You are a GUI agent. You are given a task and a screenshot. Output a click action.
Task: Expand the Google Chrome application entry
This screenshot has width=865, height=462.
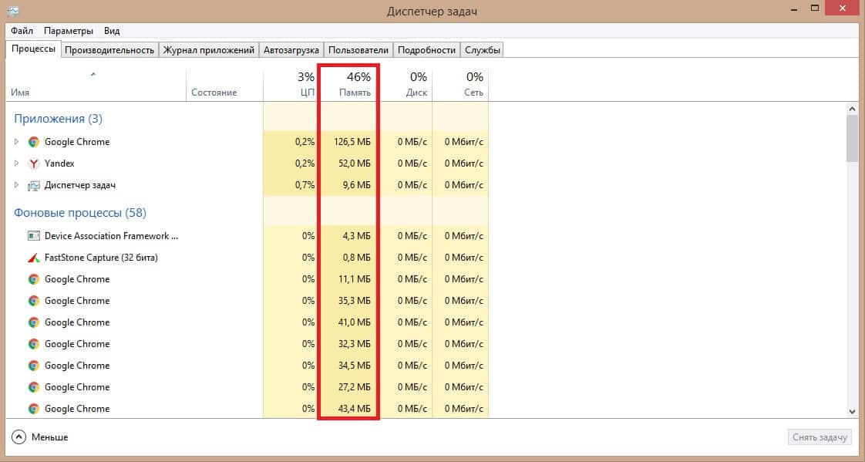pyautogui.click(x=17, y=142)
